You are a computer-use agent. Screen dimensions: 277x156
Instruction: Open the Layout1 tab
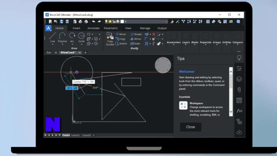coord(75,135)
